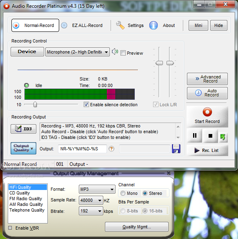Select CD Quality preset
The width and height of the screenshot is (238, 239).
(x=28, y=193)
